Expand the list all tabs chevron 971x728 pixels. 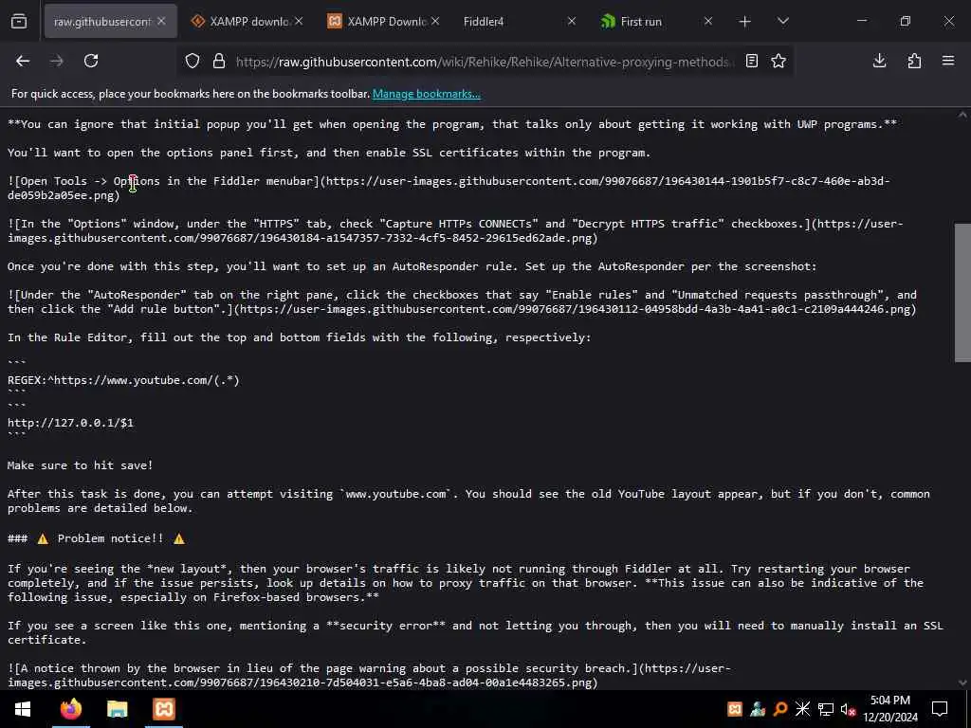(782, 22)
